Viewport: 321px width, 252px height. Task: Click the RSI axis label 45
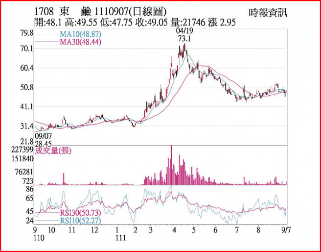[30, 211]
